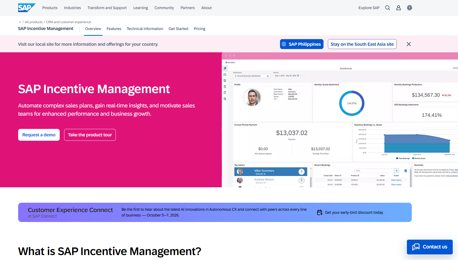Screen dimensions: 458x260
Task: Dismiss the local site banner with X
Action: pos(409,44)
